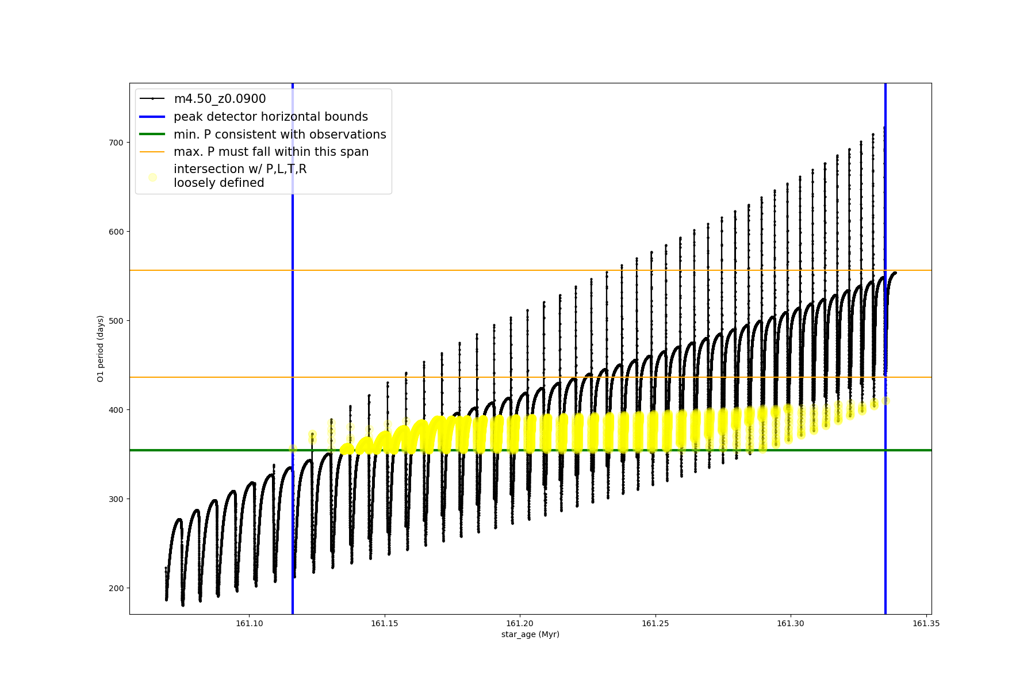
Task: Click 'min. P consistent with observations' legend entry
Action: point(279,135)
